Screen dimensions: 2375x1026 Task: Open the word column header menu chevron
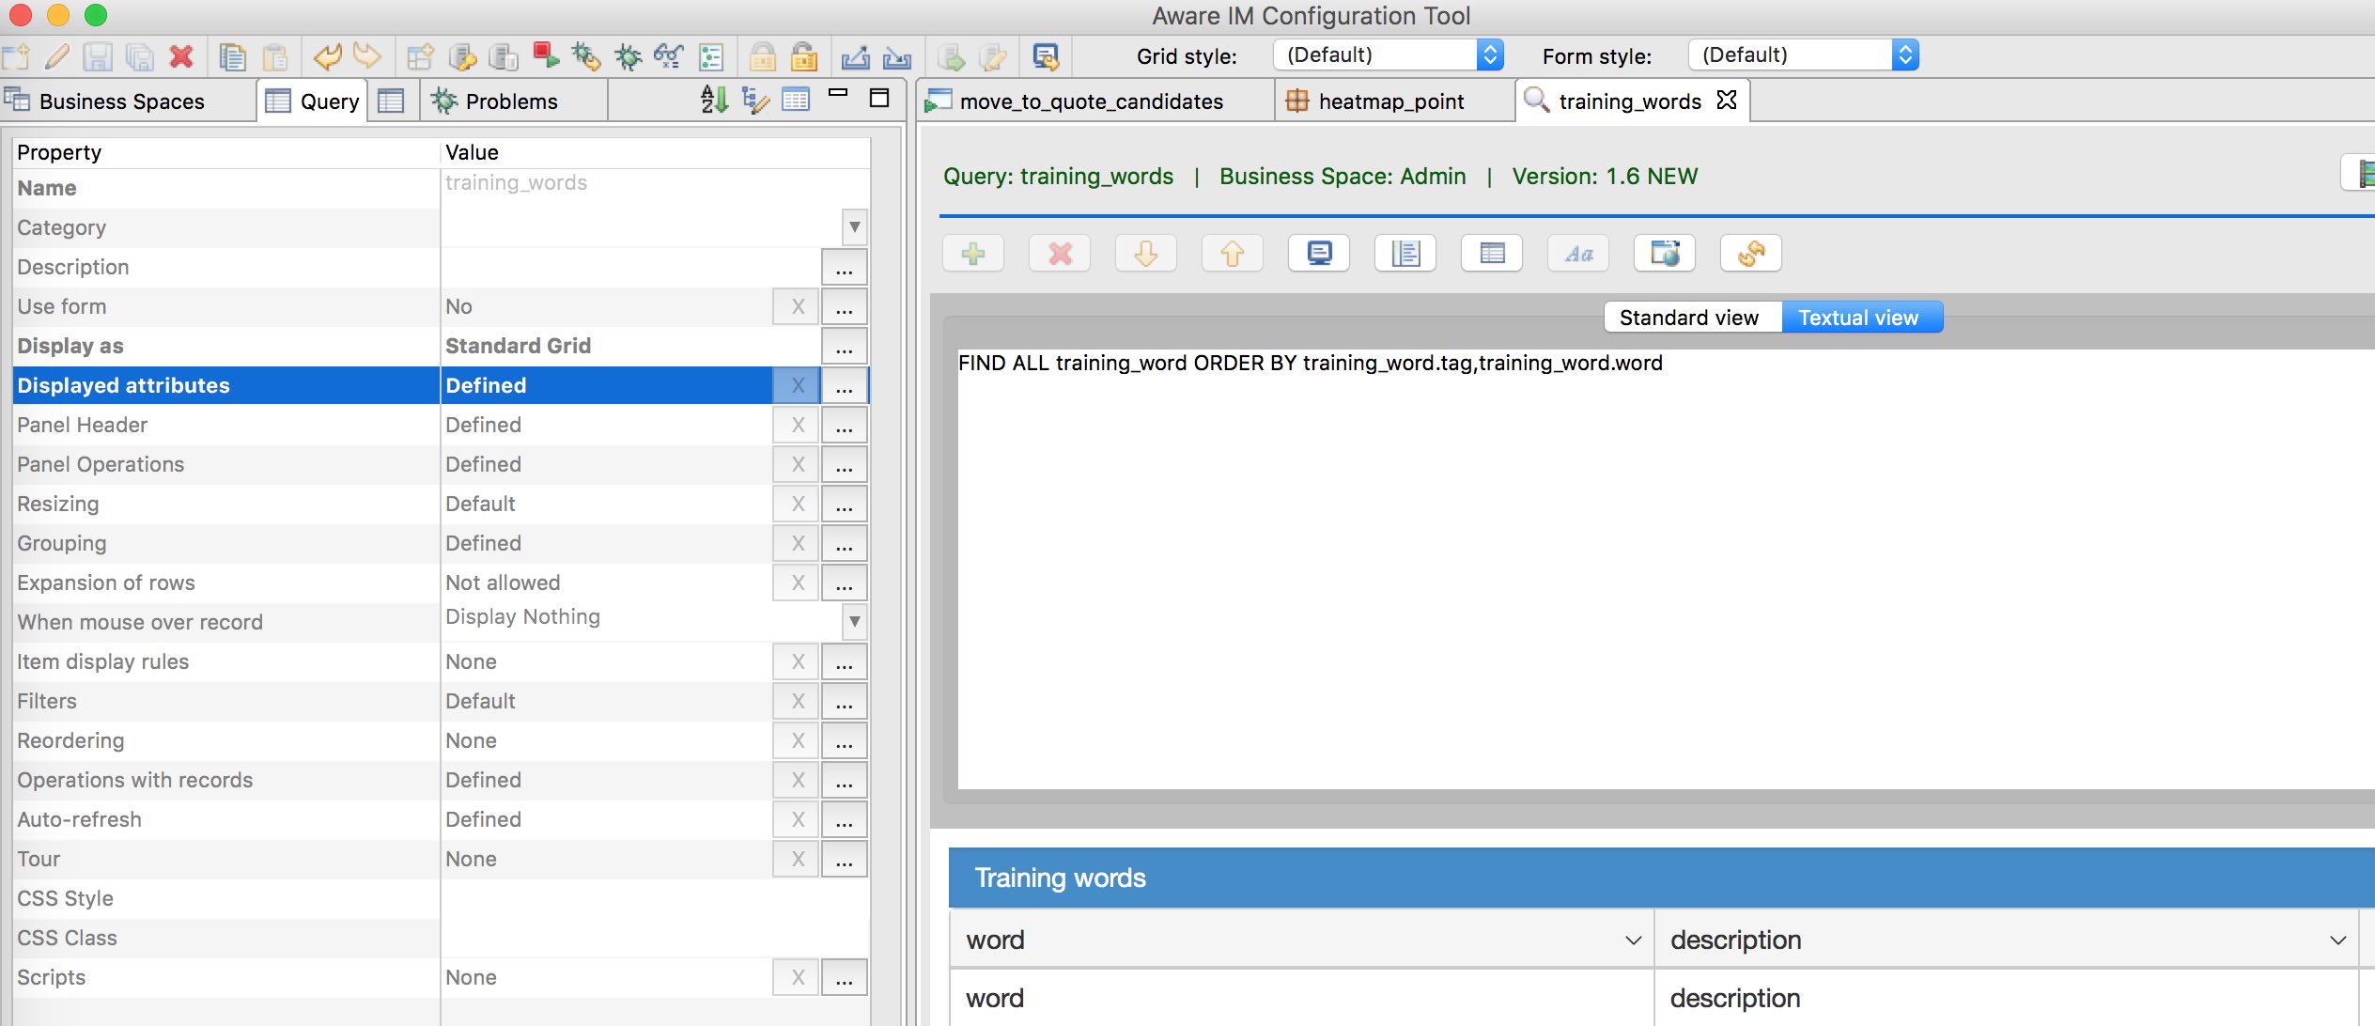[1633, 940]
